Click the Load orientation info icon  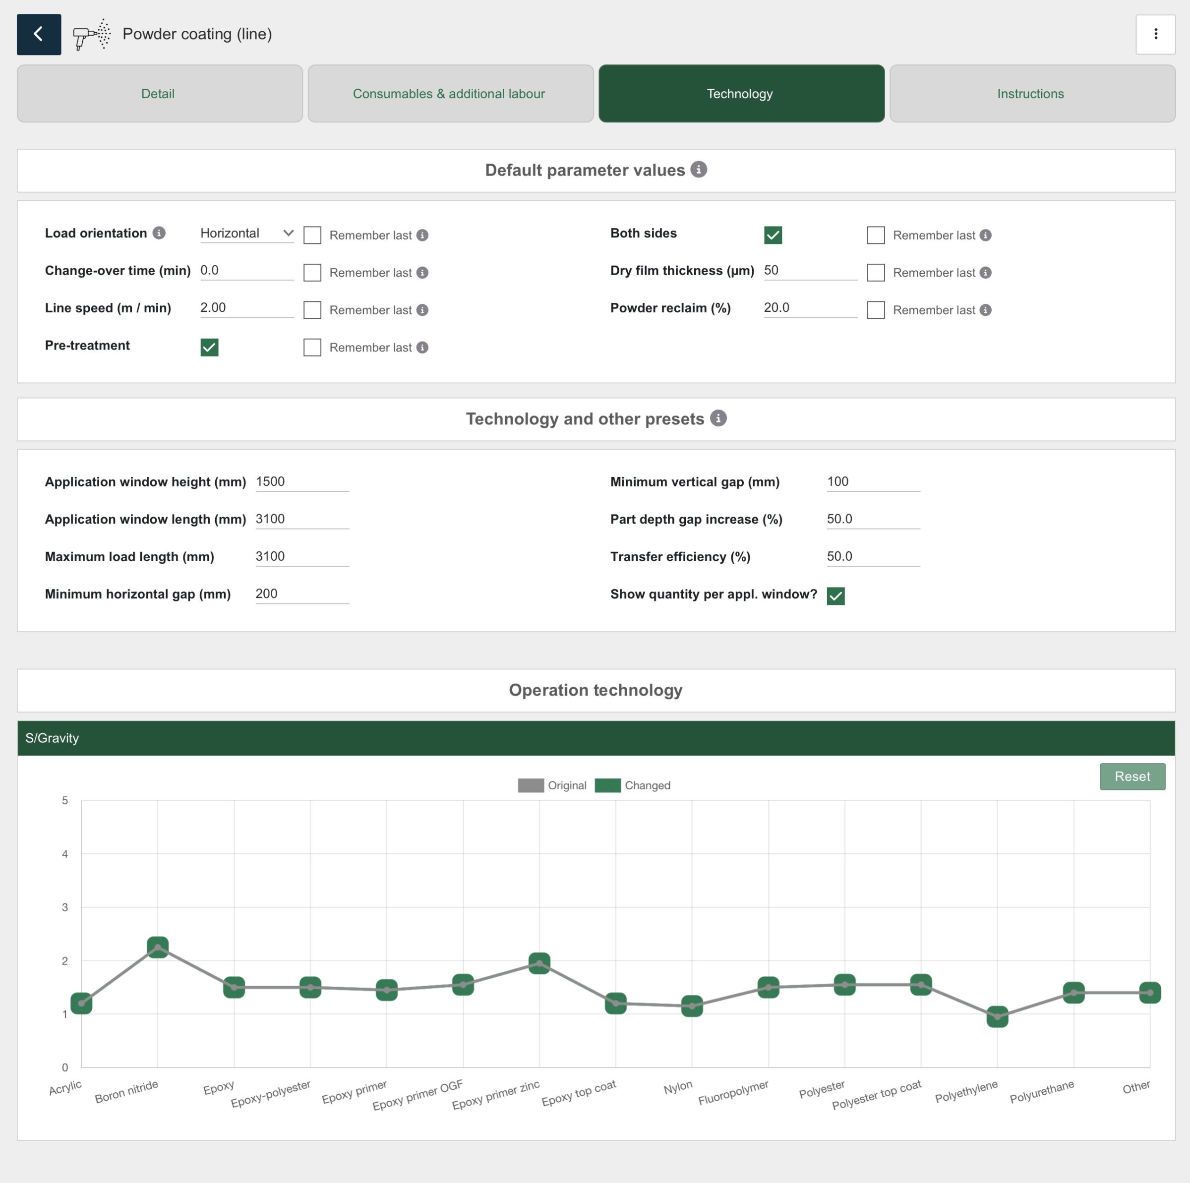pyautogui.click(x=159, y=233)
